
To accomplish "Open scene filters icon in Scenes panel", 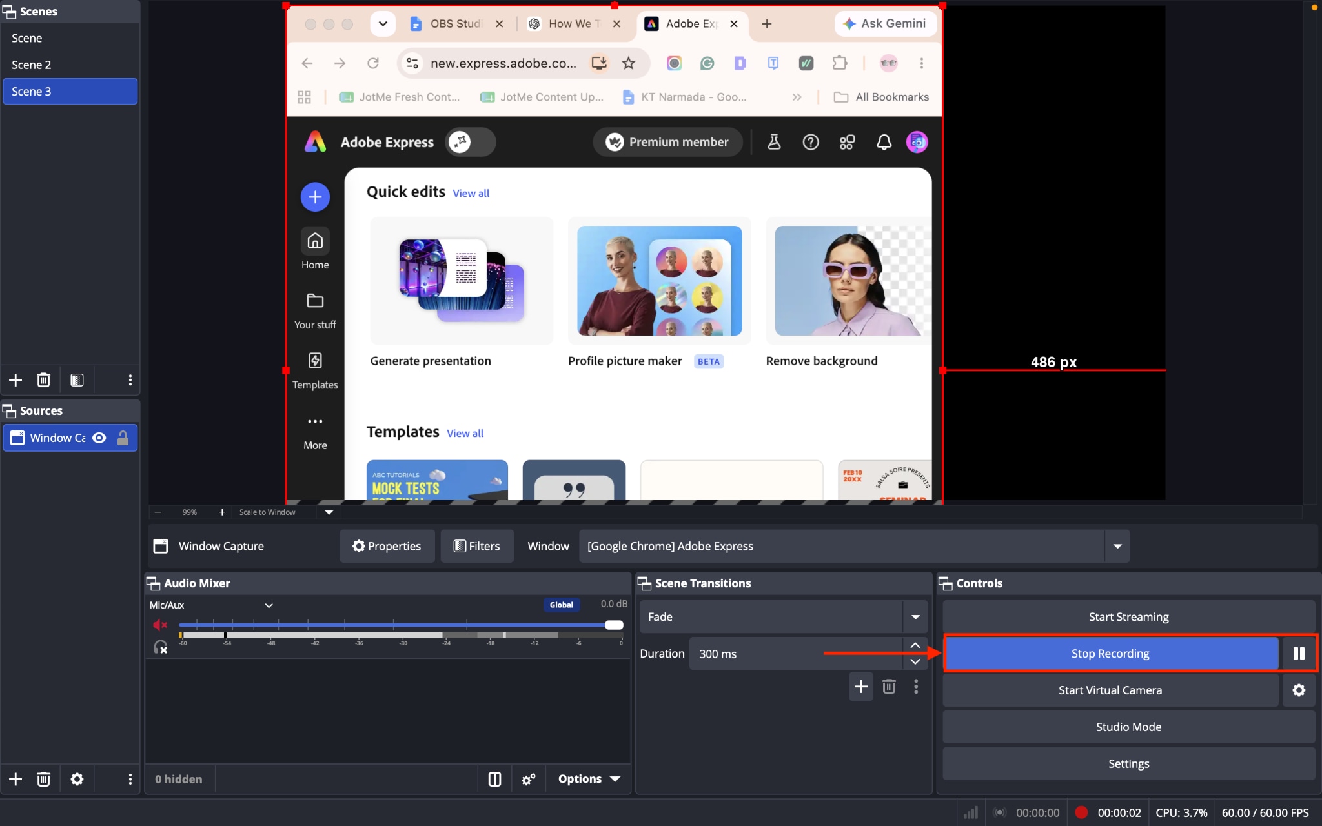I will point(77,380).
